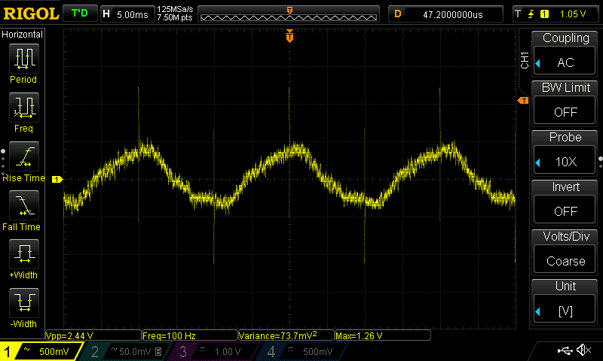Choose the Fall Time measurement icon
This screenshot has width=603, height=361.
coord(23,205)
